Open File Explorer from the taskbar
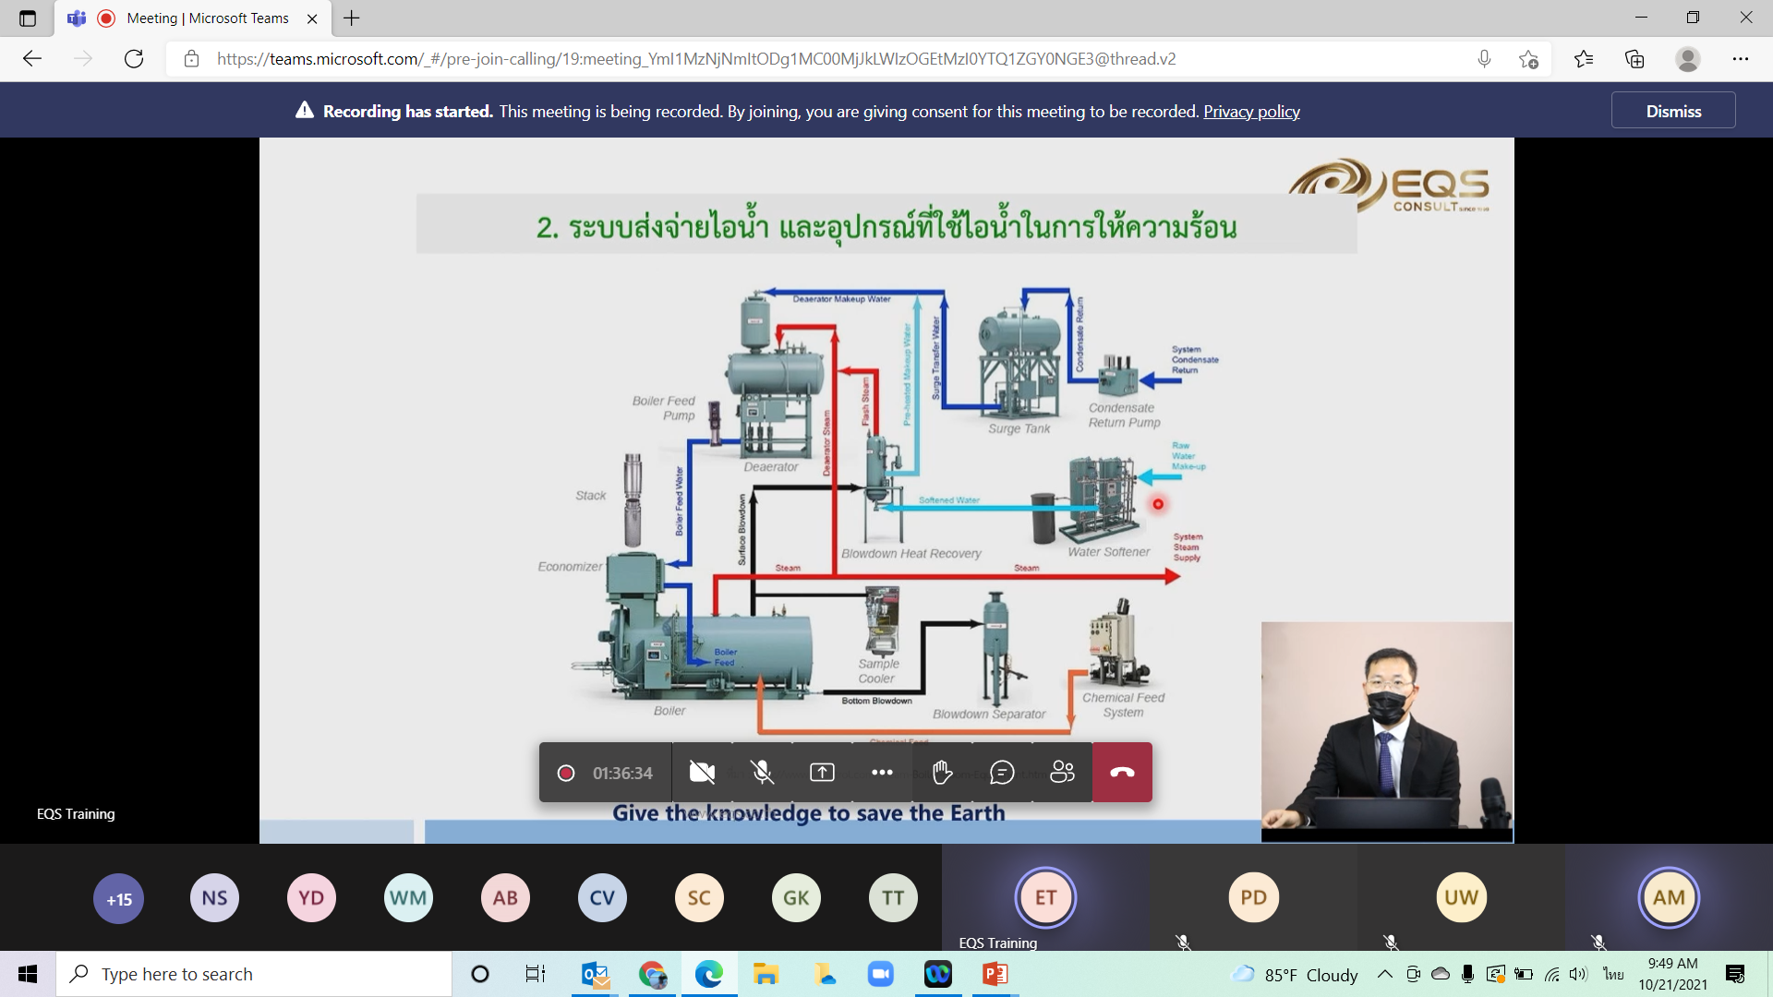The height and width of the screenshot is (997, 1773). [766, 974]
